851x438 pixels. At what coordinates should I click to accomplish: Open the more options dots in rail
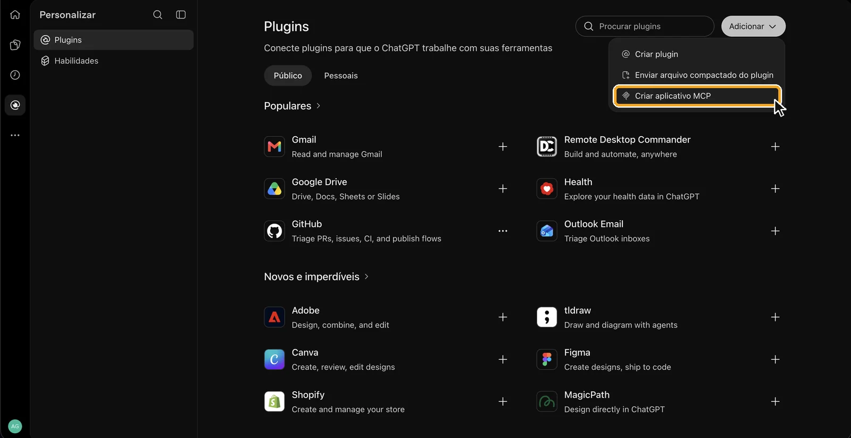[x=15, y=135]
